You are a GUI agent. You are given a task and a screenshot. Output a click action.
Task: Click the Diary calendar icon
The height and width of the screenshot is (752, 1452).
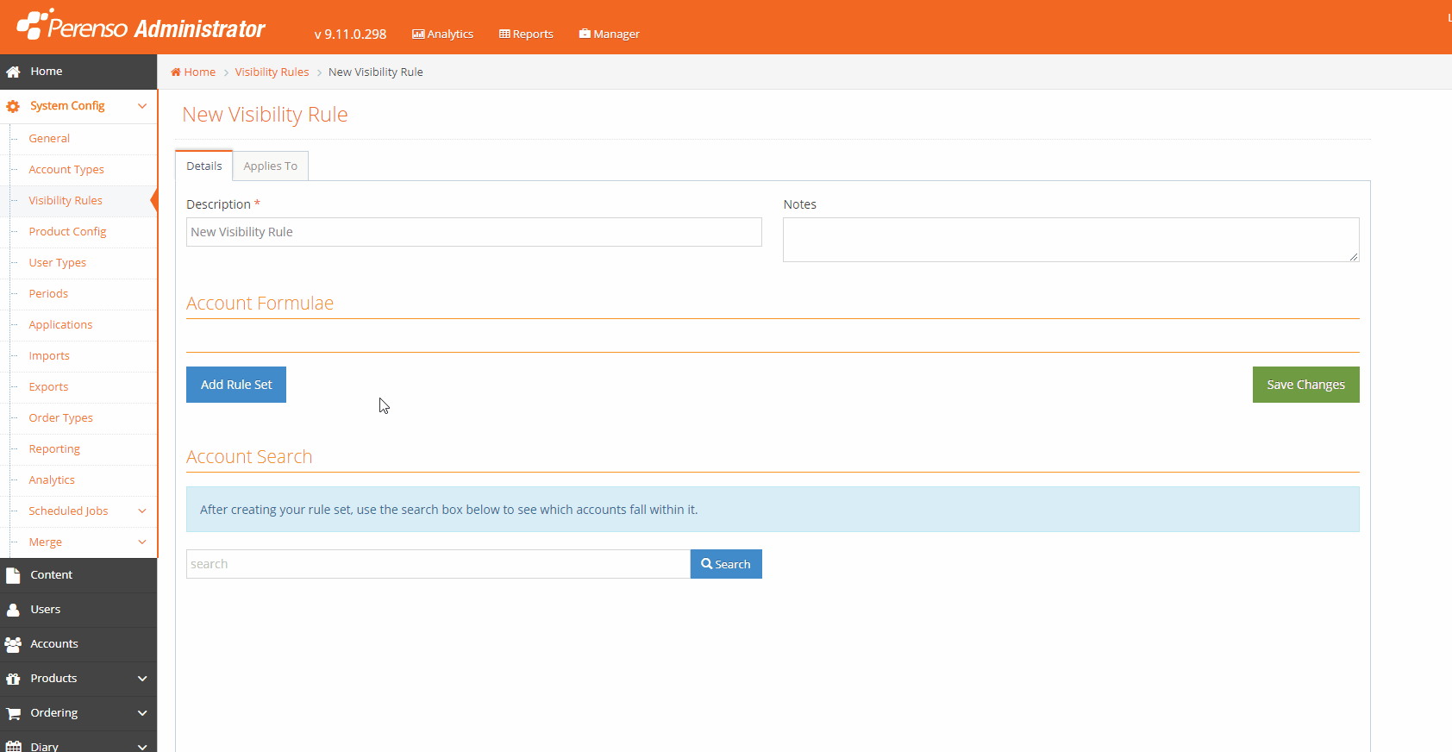pyautogui.click(x=13, y=746)
